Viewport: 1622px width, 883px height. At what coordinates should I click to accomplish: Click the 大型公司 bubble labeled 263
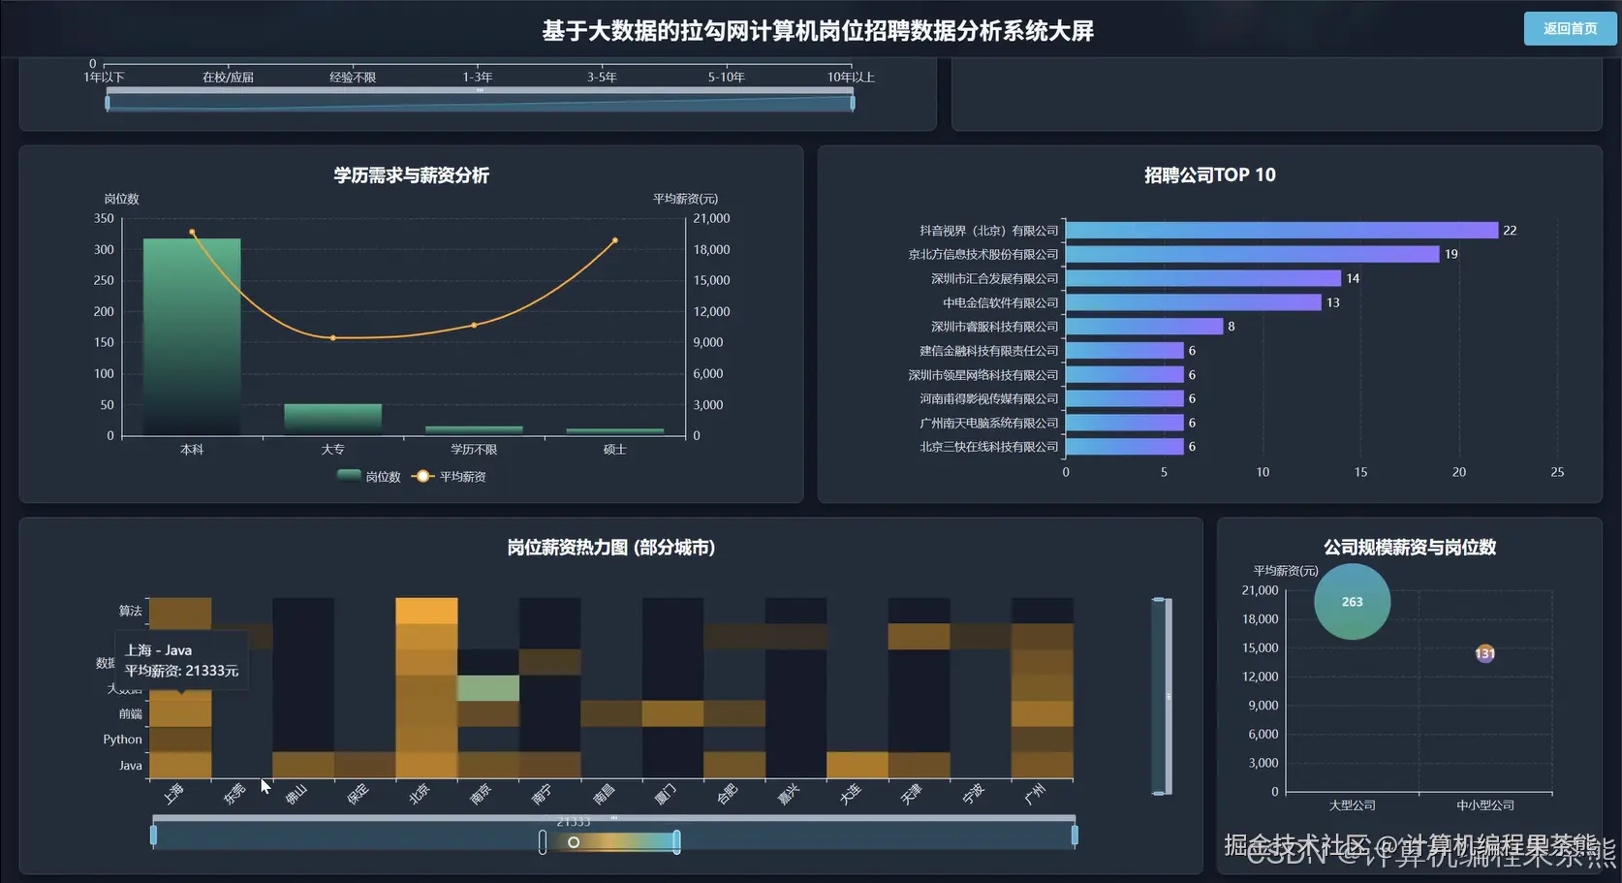[x=1352, y=601]
